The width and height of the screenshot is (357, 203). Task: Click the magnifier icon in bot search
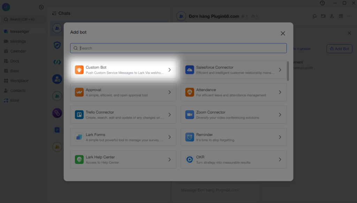tap(76, 48)
